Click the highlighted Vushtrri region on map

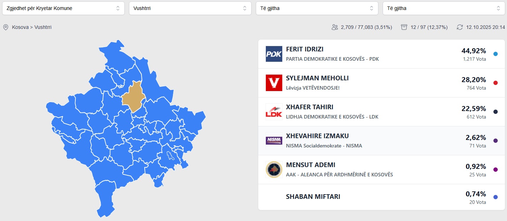(133, 97)
